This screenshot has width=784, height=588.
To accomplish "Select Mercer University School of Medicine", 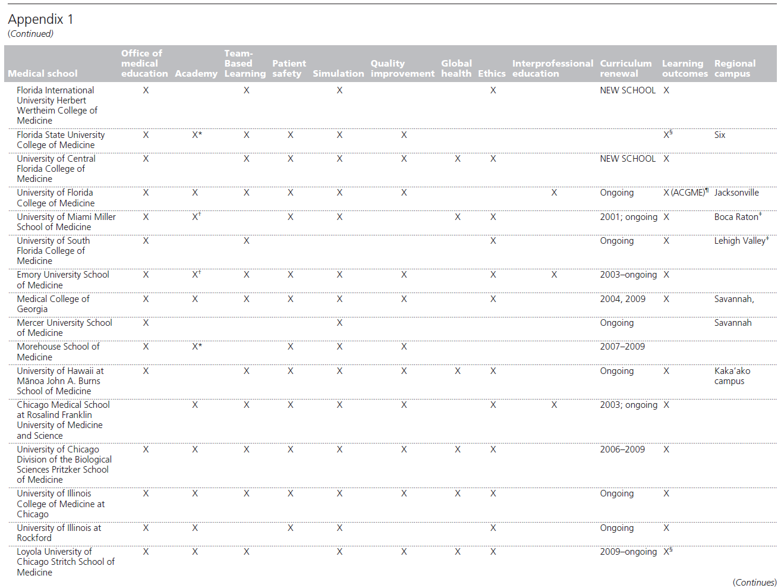I will [x=64, y=328].
